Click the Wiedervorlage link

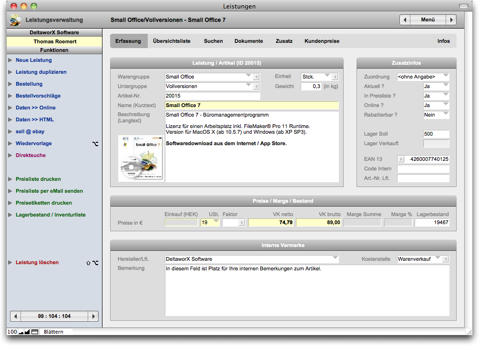(34, 143)
